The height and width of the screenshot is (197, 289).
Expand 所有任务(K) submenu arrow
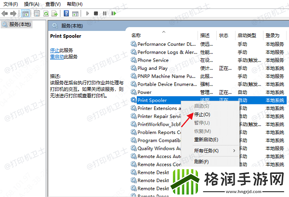point(234,151)
